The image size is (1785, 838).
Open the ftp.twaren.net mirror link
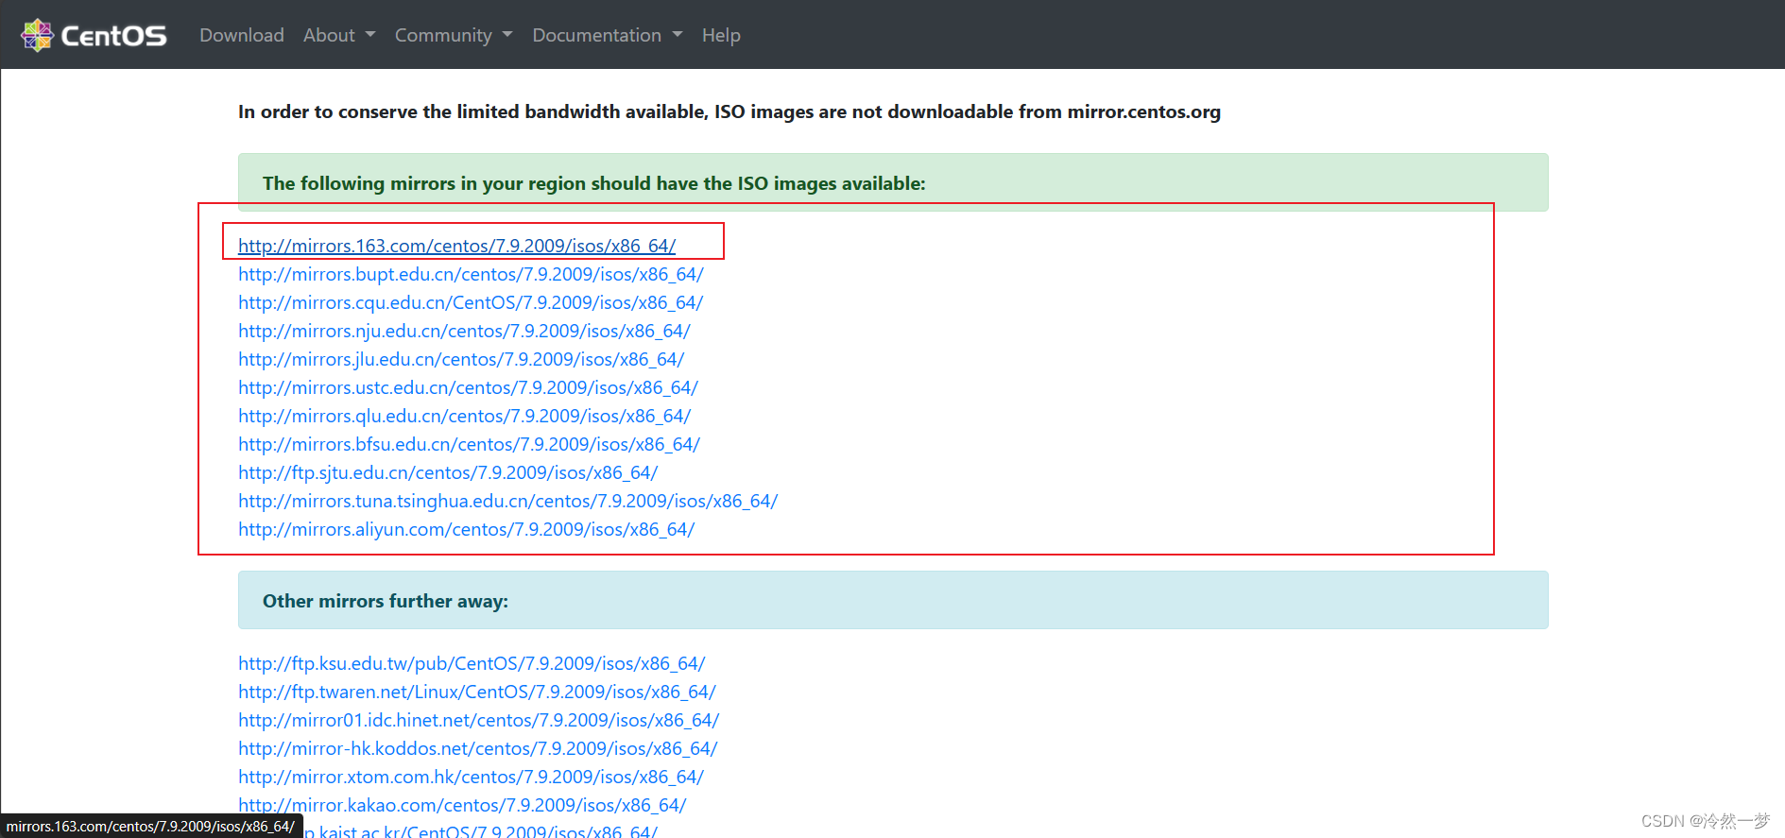point(477,692)
